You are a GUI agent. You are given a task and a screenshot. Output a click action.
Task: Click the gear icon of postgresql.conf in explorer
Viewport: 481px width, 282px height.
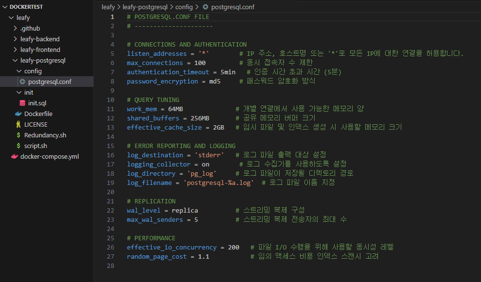click(22, 82)
